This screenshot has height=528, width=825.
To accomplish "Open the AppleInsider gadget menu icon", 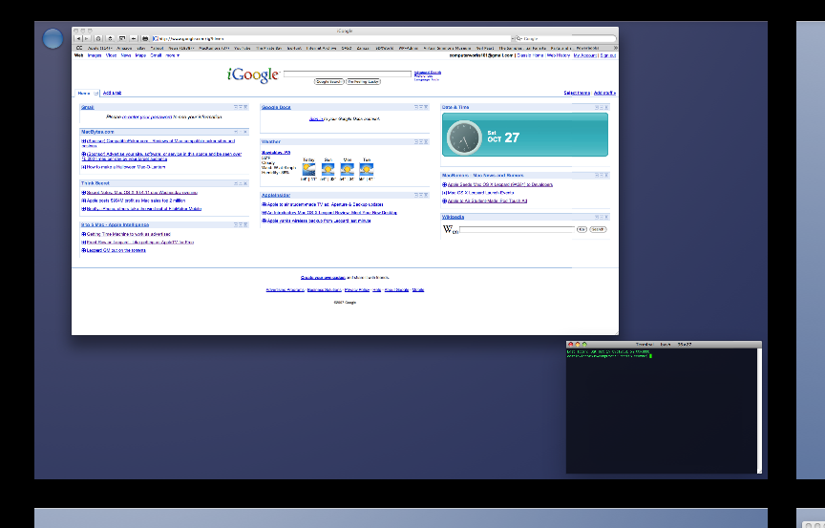I will [415, 195].
